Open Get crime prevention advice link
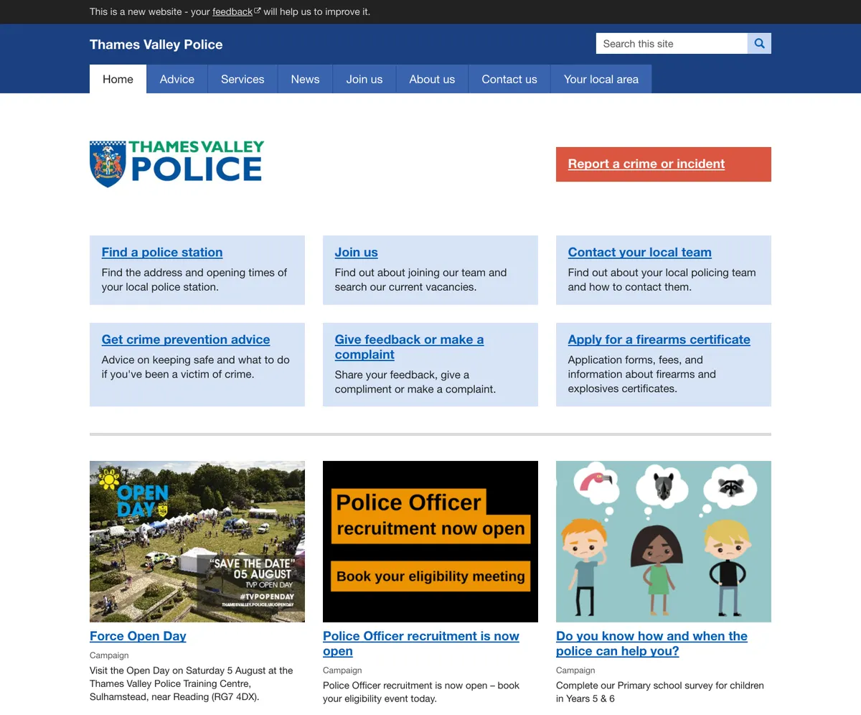Screen dimensions: 861x715 pyautogui.click(x=186, y=340)
